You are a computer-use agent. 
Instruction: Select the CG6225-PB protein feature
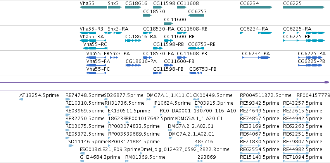pyautogui.click(x=310, y=65)
